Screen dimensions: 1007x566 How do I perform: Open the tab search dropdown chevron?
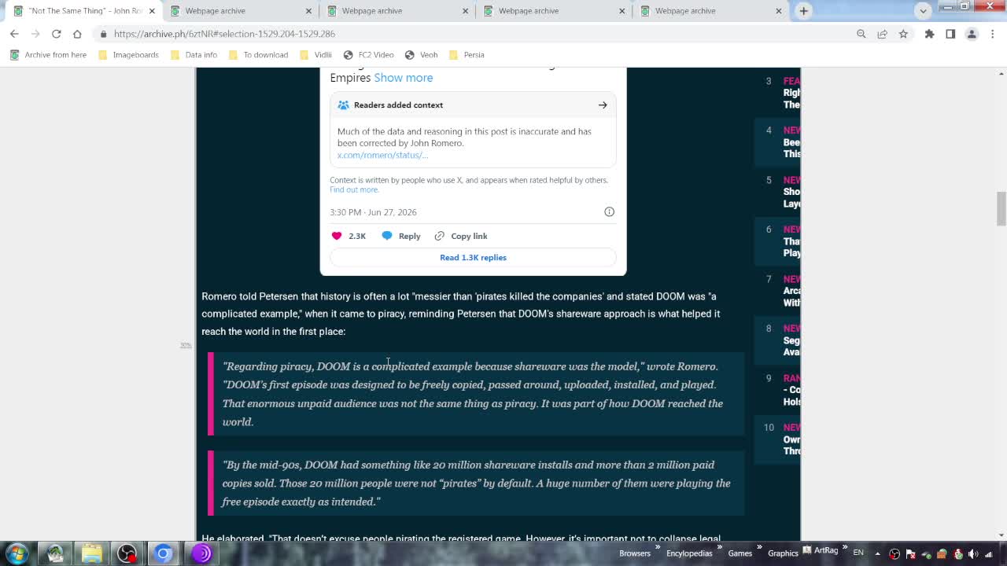click(x=923, y=11)
